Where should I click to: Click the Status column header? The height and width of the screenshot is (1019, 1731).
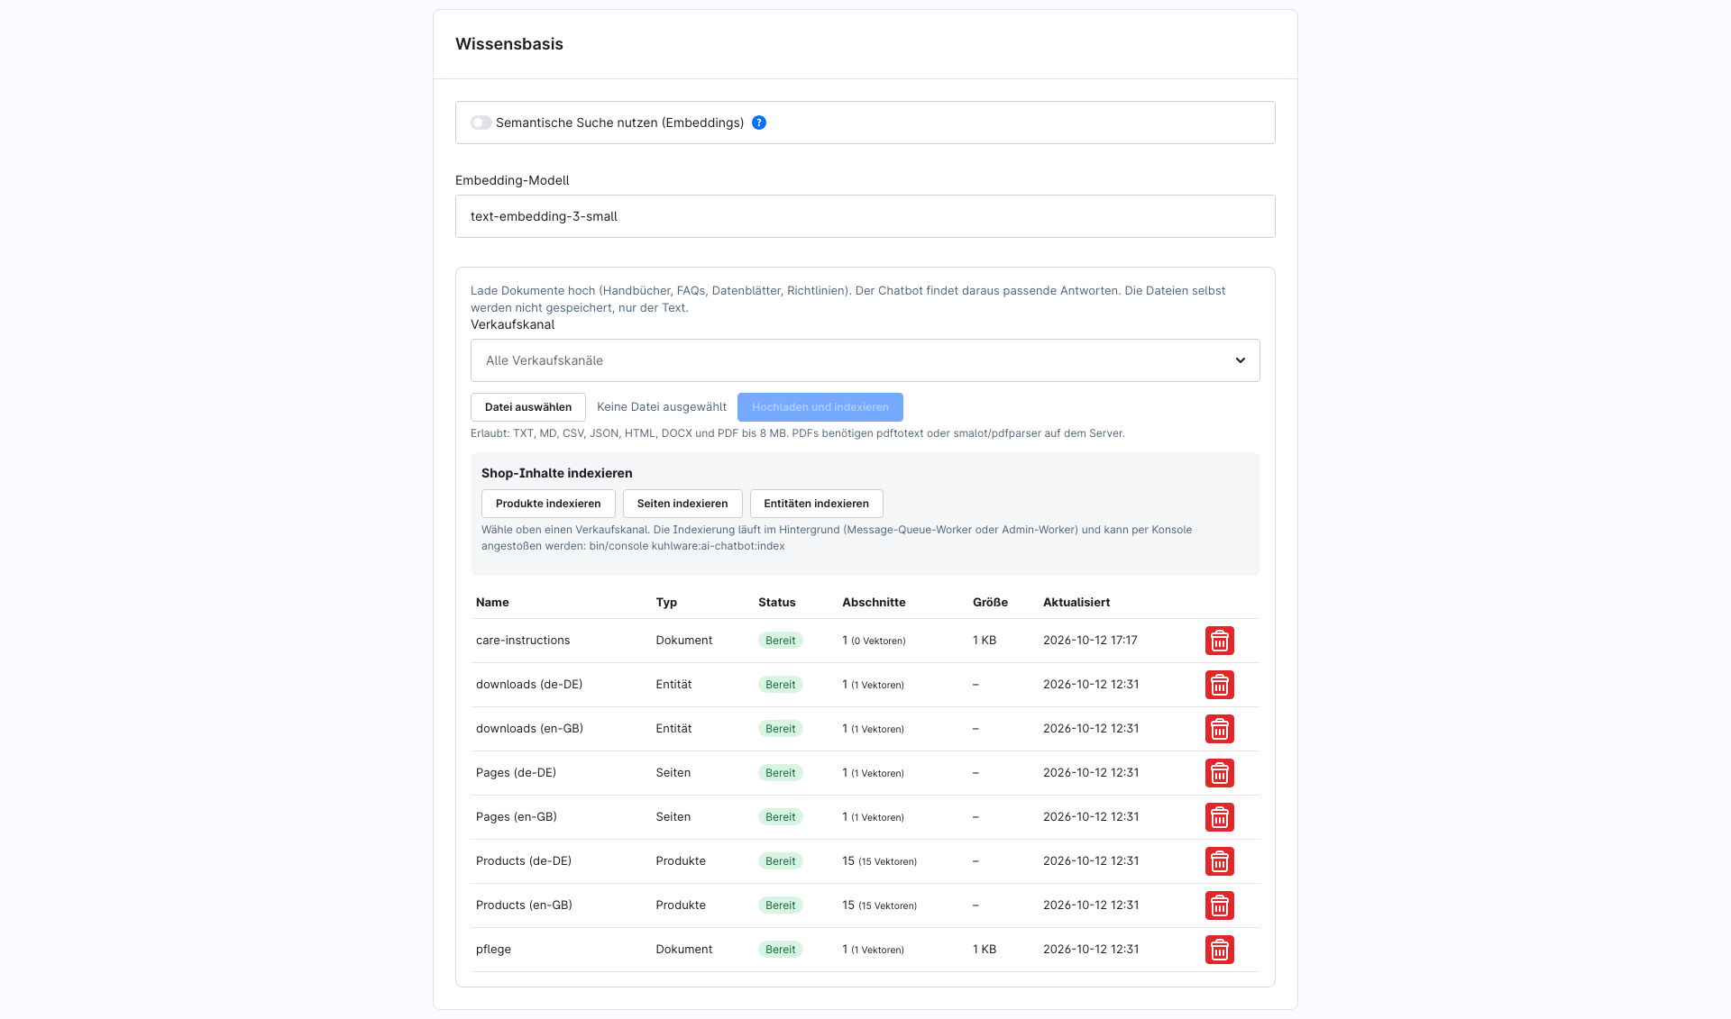pos(777,602)
